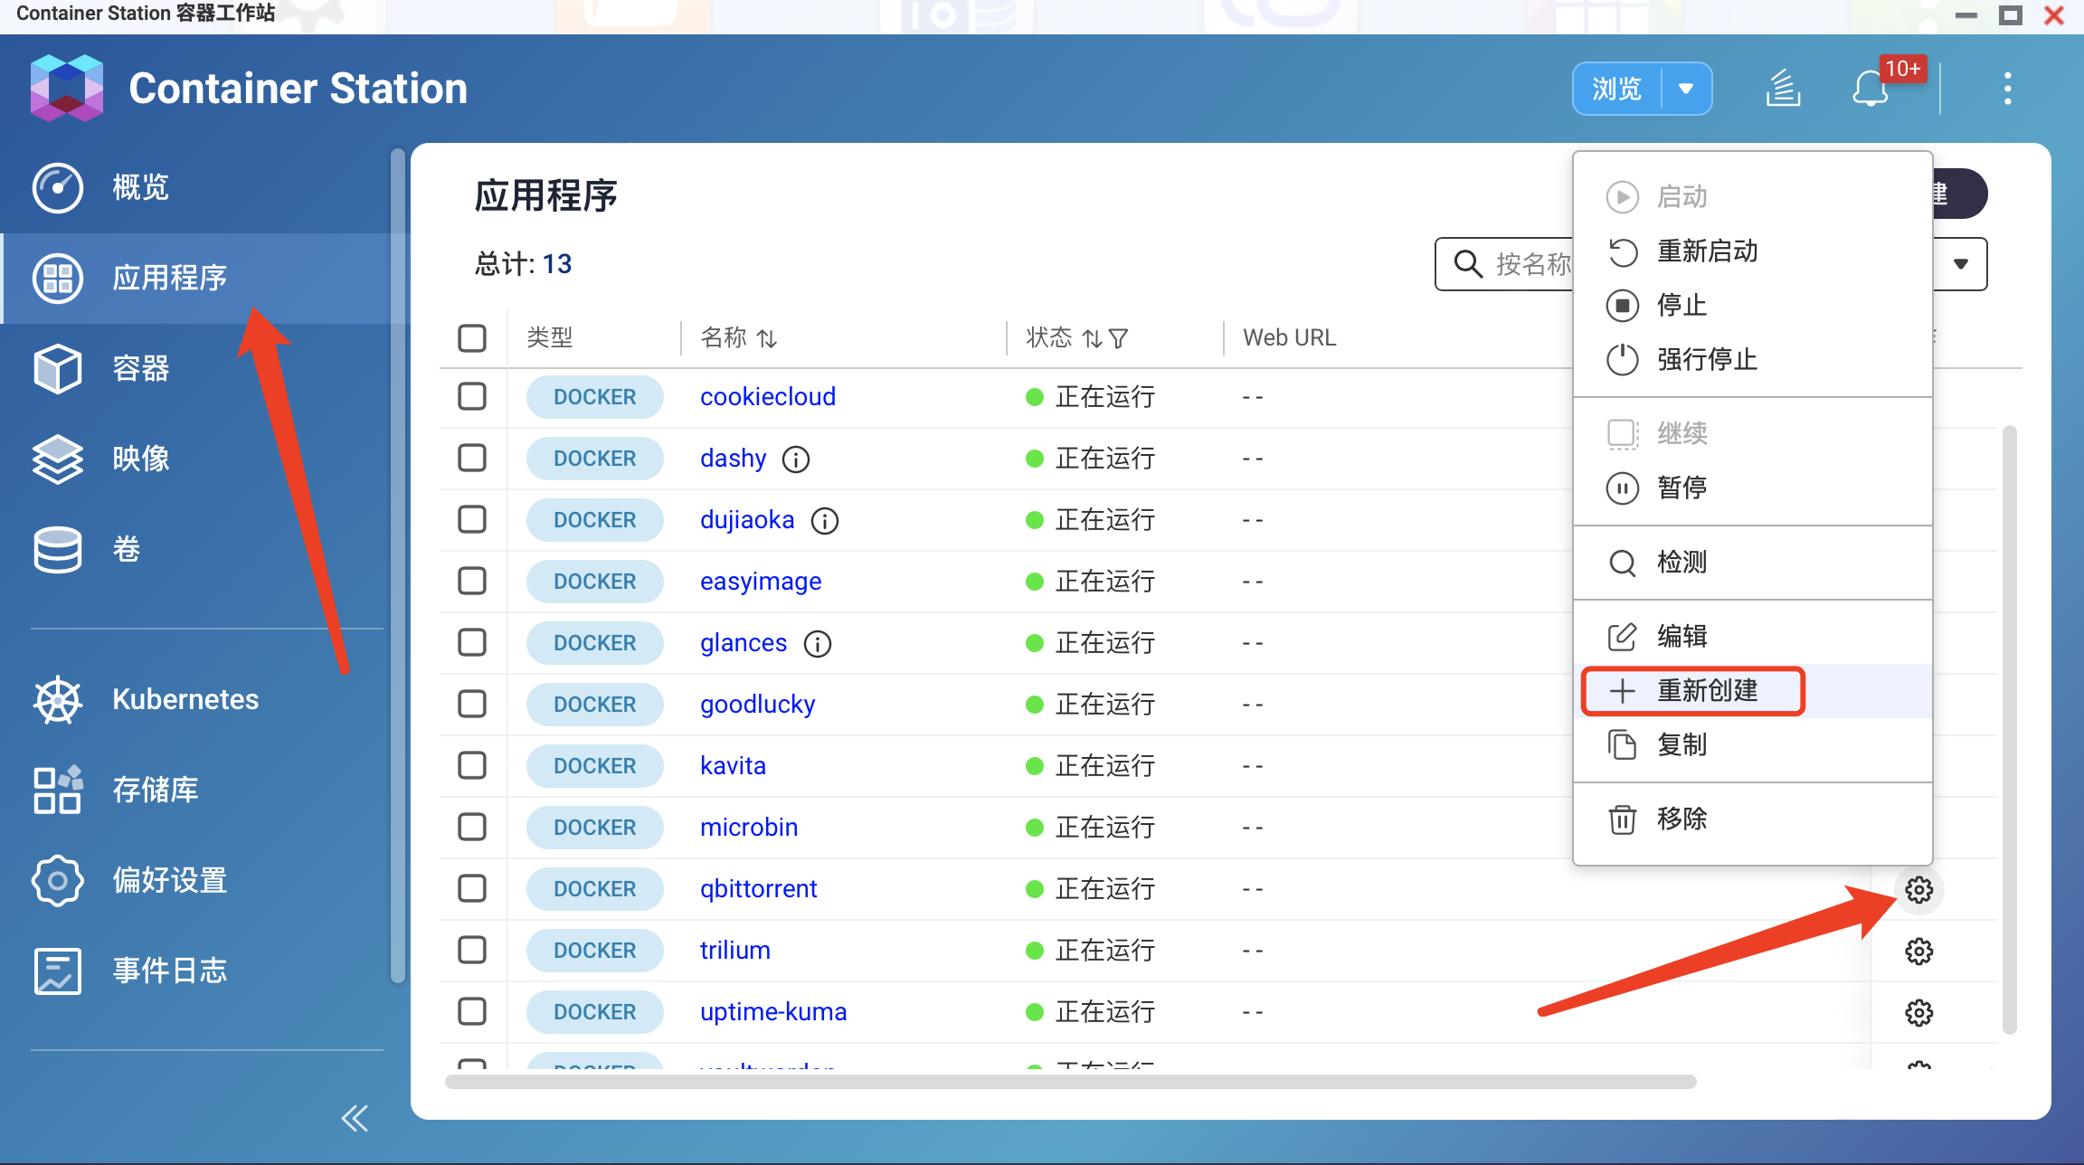Sort by 状态 status column arrows
This screenshot has height=1165, width=2084.
pos(1093,338)
